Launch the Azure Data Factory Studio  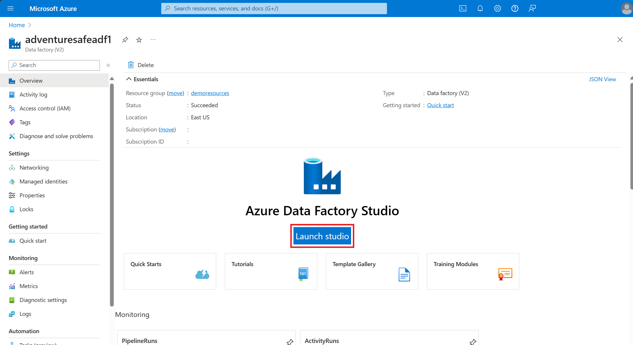click(x=322, y=236)
